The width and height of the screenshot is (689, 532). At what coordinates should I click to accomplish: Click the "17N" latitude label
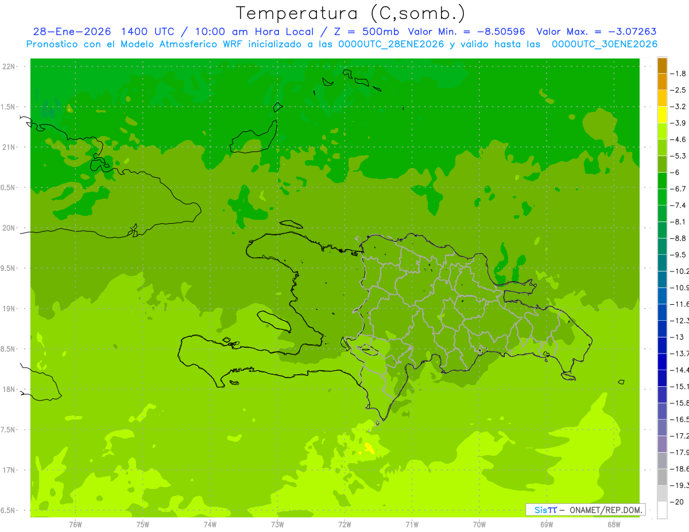[9, 470]
